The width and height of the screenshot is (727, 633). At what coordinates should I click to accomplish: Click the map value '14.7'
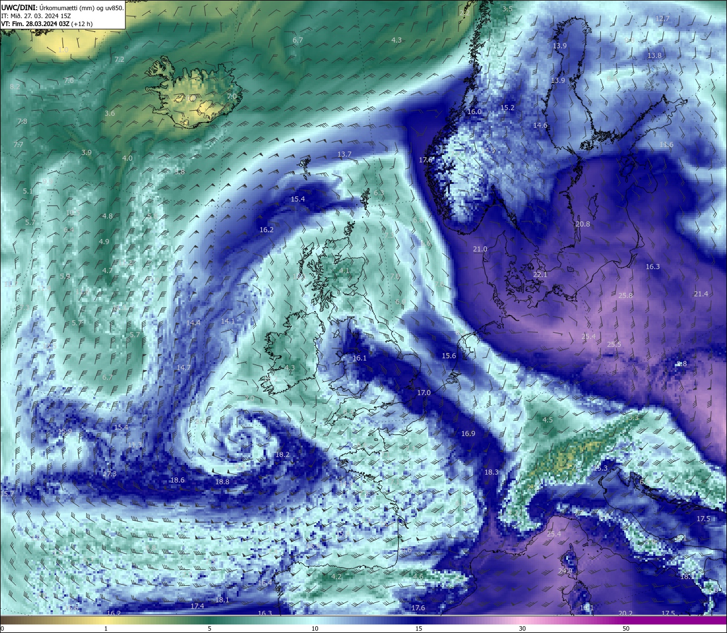pos(183,367)
